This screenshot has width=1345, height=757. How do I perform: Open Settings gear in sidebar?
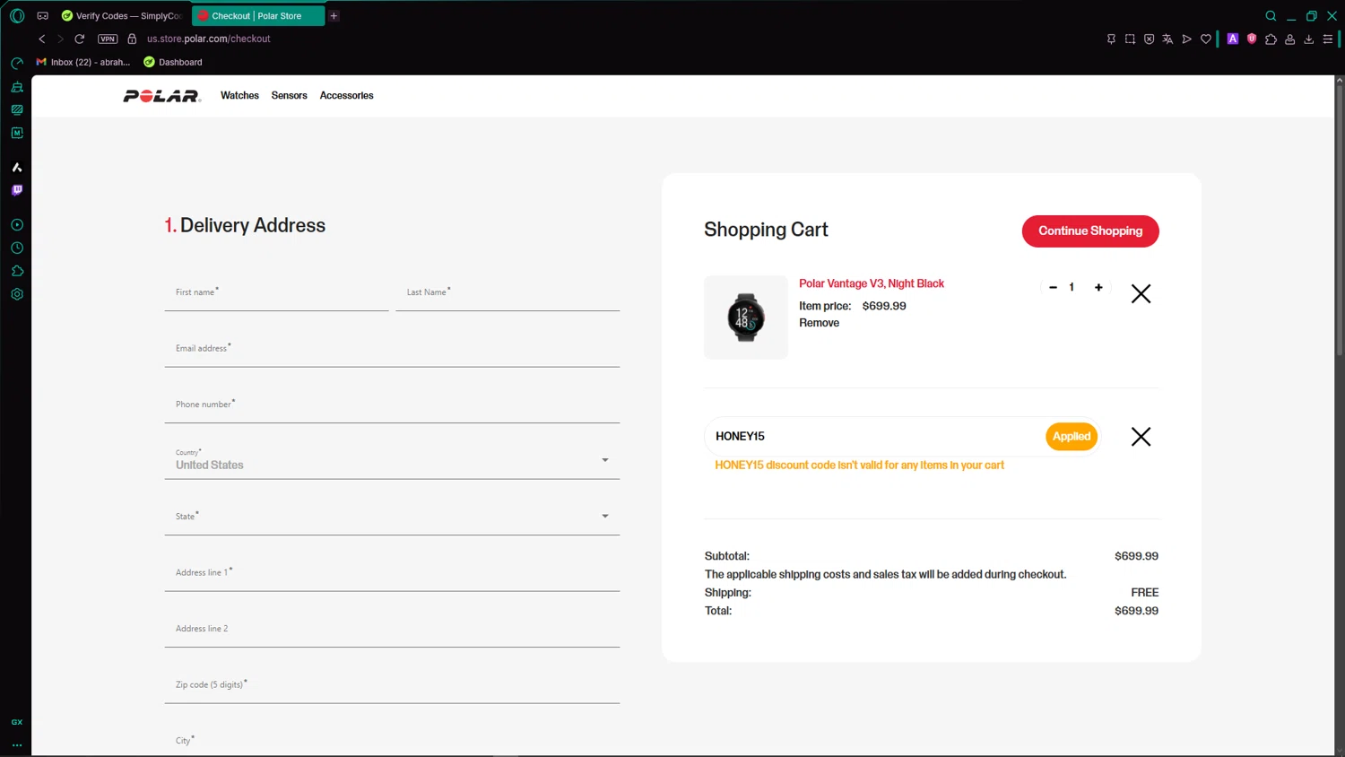tap(17, 294)
